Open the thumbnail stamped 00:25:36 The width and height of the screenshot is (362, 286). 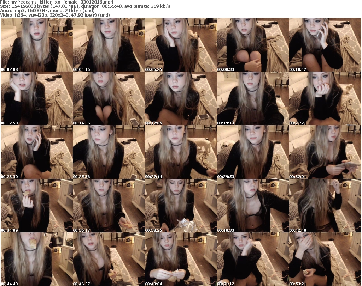(109, 152)
